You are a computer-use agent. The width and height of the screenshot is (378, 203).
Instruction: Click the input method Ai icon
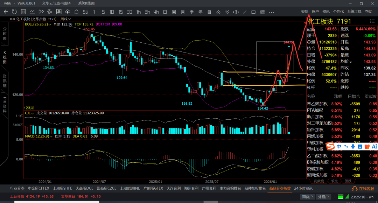pos(374,146)
